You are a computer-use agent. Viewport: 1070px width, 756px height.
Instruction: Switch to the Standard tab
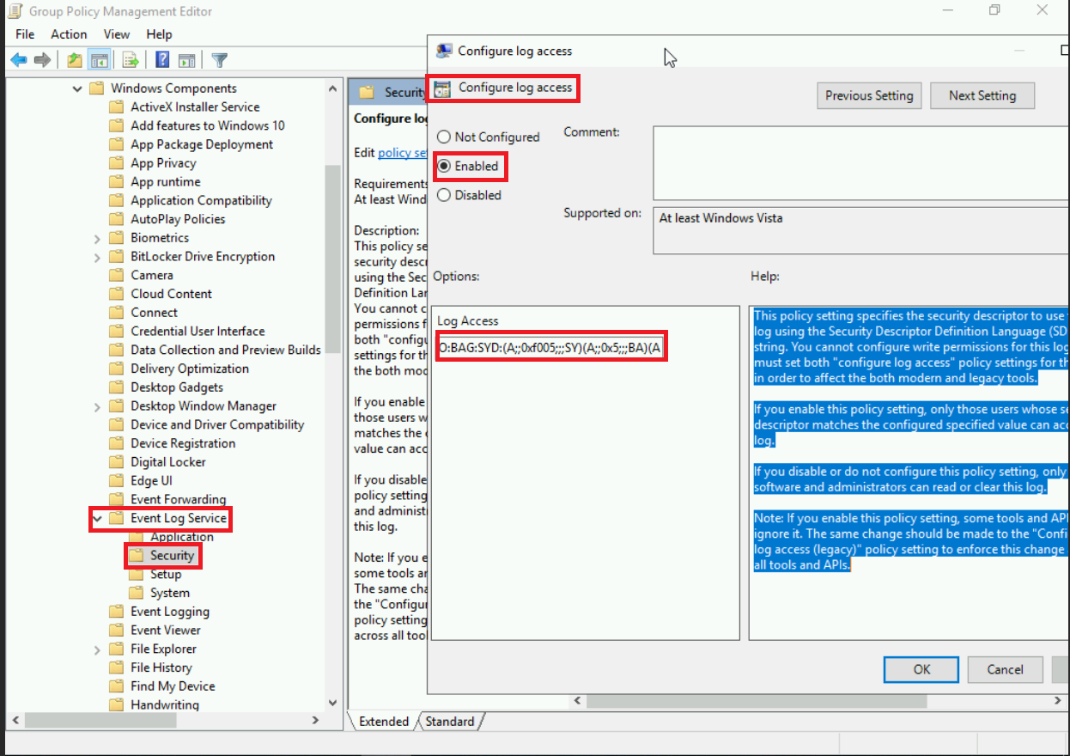(x=450, y=722)
